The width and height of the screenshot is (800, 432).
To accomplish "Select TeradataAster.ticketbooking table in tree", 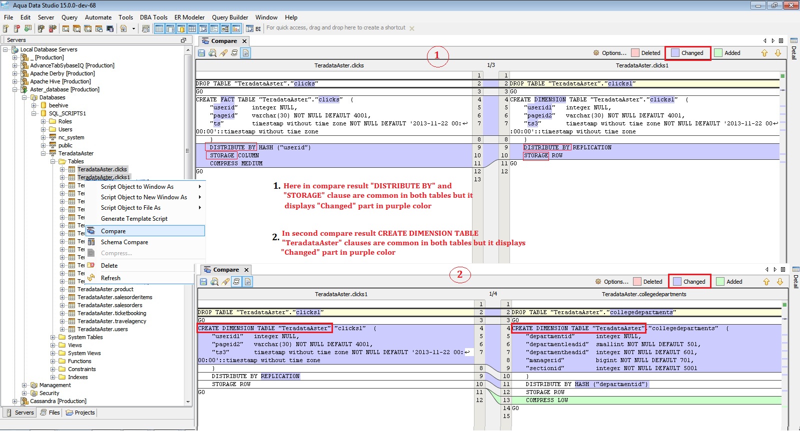I will tap(112, 313).
